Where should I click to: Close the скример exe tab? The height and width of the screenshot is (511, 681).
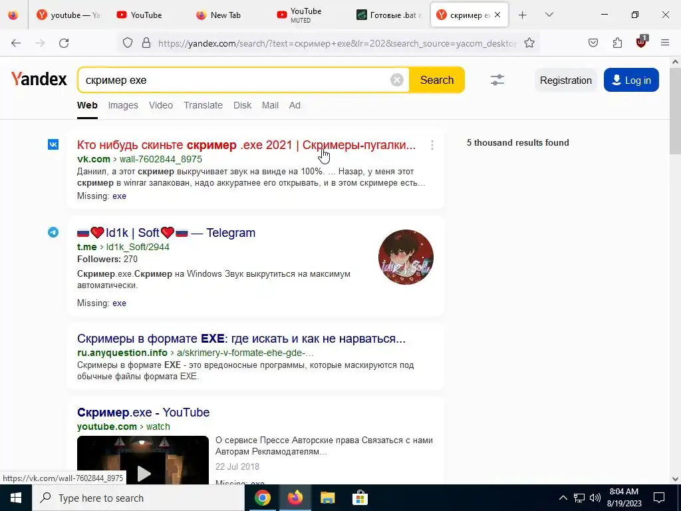[497, 15]
